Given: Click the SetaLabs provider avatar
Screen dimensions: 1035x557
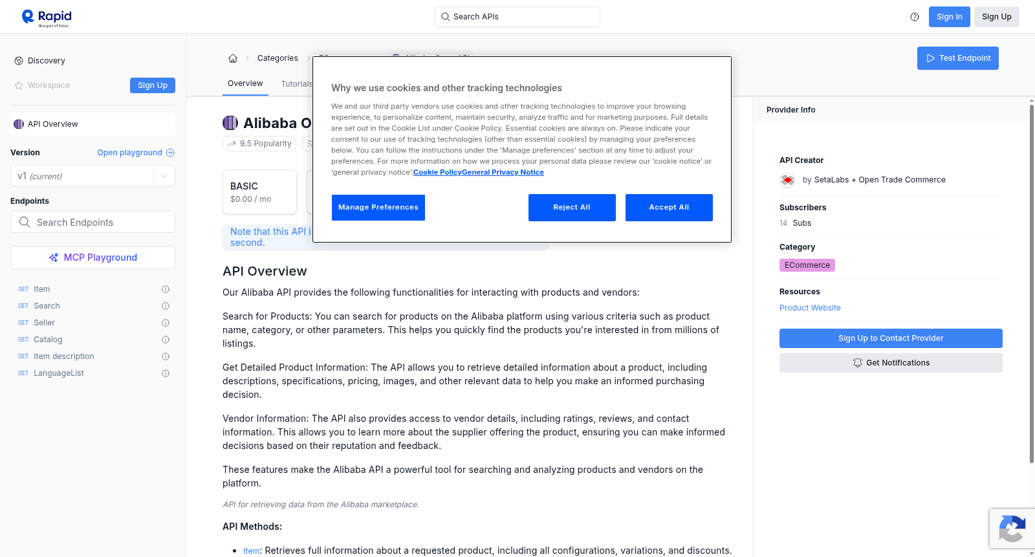Looking at the screenshot, I should 787,180.
